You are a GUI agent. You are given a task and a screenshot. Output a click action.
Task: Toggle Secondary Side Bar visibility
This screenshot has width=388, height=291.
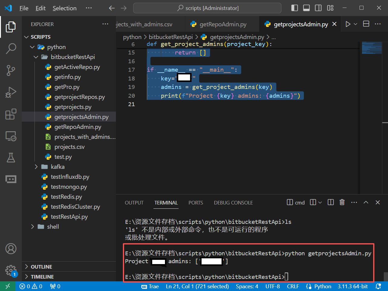point(318,8)
